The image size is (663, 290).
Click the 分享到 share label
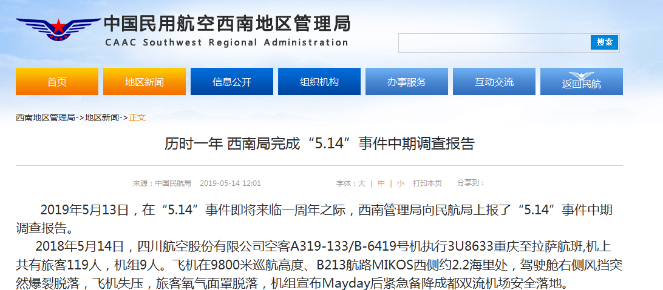click(471, 183)
